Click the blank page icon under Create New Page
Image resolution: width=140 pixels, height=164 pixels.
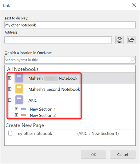click(x=10, y=133)
